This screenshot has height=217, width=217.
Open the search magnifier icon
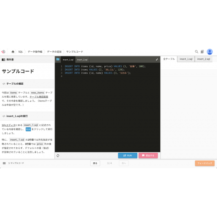(x=197, y=52)
